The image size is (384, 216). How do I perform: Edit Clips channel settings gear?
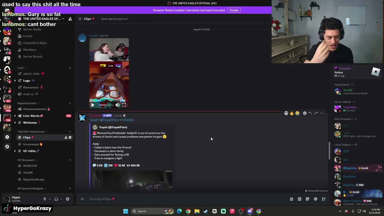[x=70, y=137]
